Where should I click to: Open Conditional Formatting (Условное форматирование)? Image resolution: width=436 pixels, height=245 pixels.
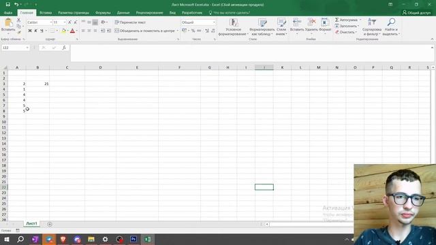233,27
